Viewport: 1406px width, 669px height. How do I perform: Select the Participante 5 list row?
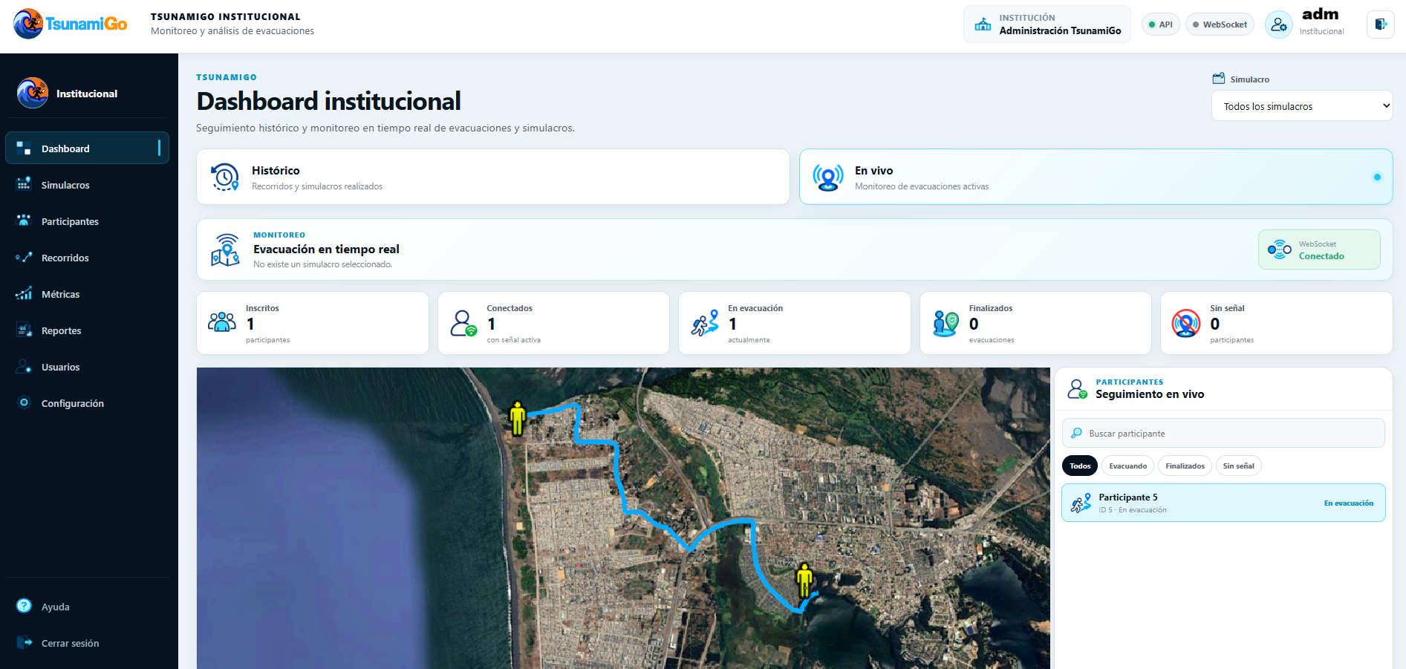click(1223, 503)
